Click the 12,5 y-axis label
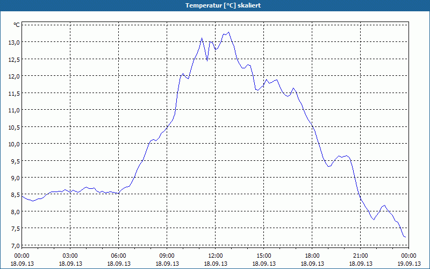Screen dimensions: 430x269 tap(15, 59)
